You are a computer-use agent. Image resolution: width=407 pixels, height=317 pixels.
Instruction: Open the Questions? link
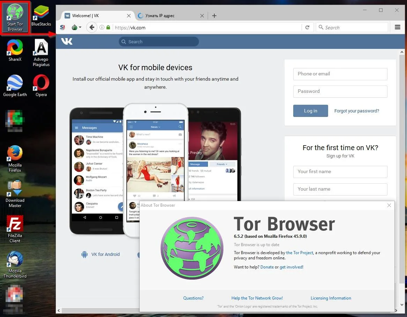pos(193,298)
